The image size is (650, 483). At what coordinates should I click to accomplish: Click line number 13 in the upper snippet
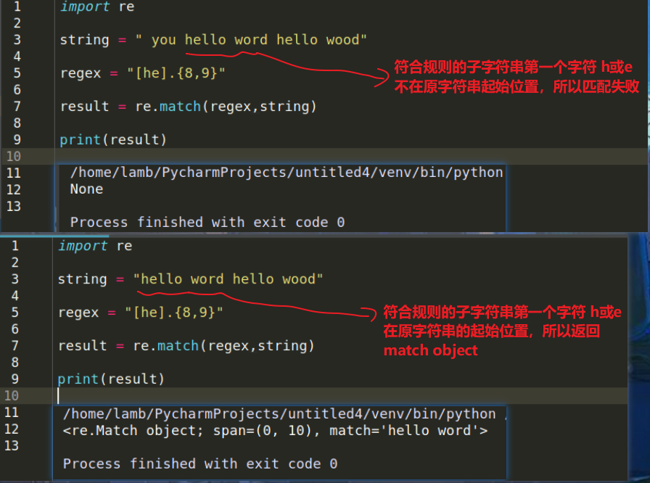tap(14, 206)
